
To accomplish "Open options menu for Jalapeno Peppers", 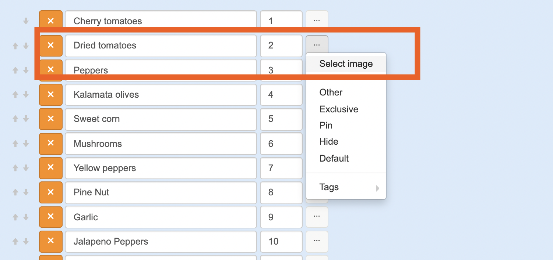I will [317, 241].
